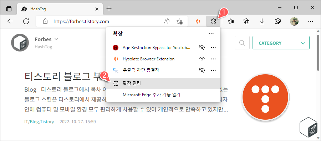Open more options in the 확장 panel header
The height and width of the screenshot is (141, 321).
click(211, 34)
